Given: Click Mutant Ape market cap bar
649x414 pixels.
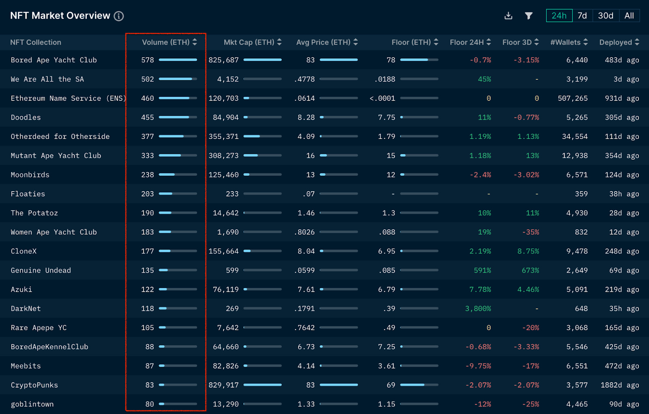Looking at the screenshot, I should coord(262,156).
